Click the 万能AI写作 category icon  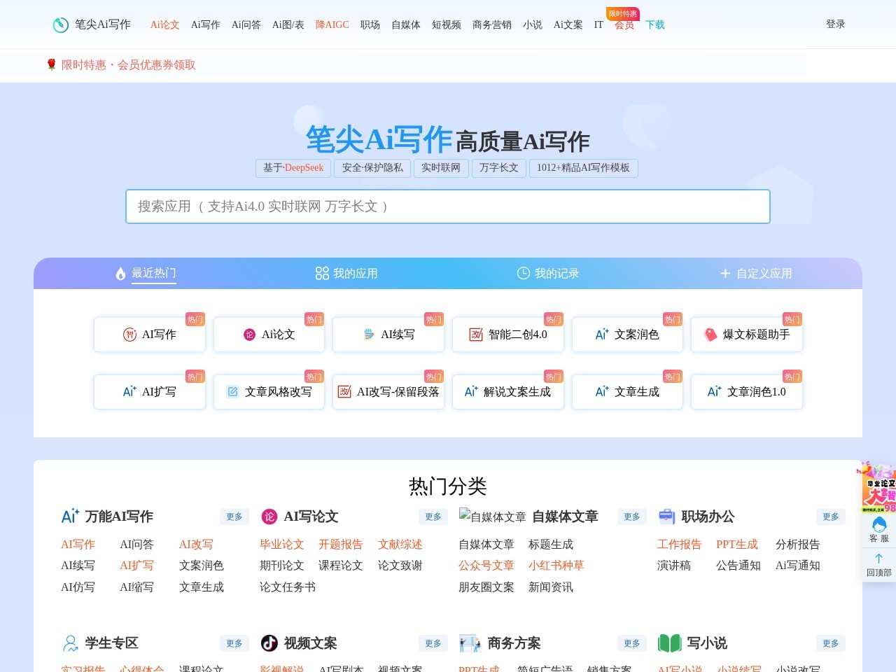point(71,517)
